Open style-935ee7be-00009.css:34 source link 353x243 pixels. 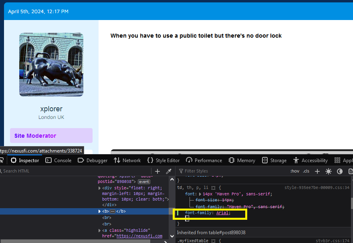pyautogui.click(x=317, y=187)
